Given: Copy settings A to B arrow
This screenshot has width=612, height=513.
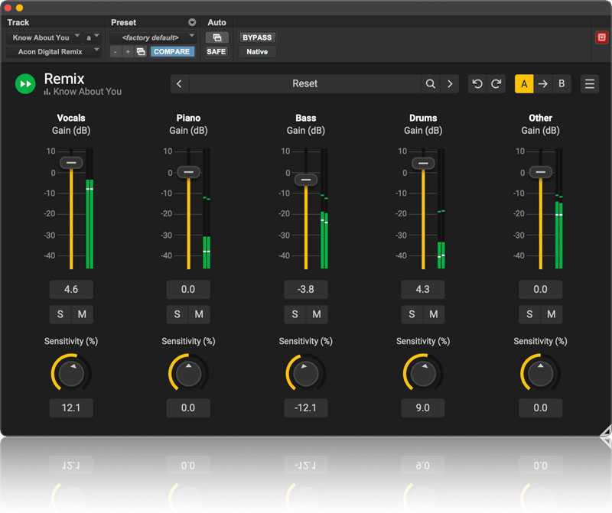Looking at the screenshot, I should pyautogui.click(x=543, y=84).
